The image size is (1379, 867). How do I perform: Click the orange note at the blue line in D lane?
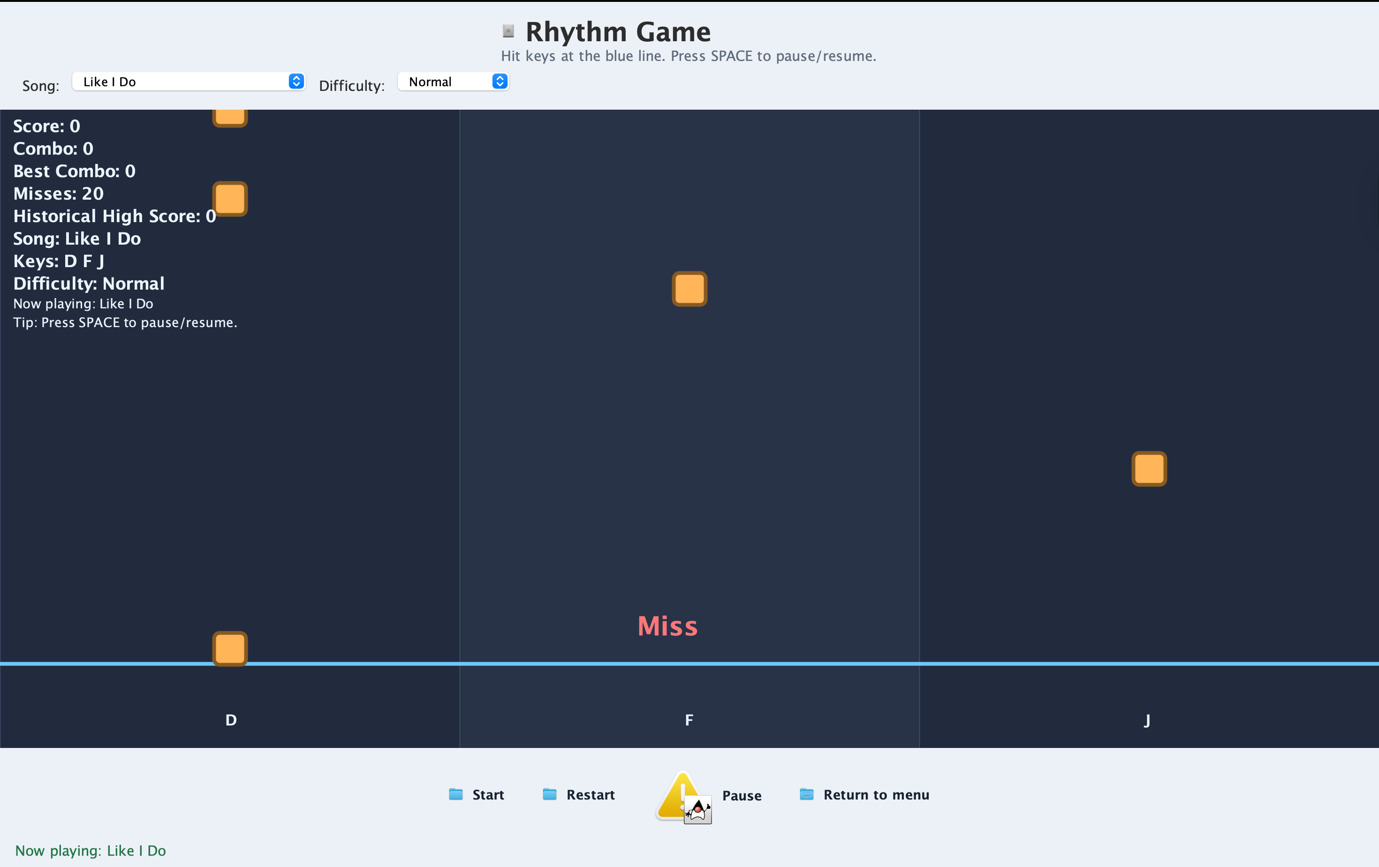(x=230, y=649)
